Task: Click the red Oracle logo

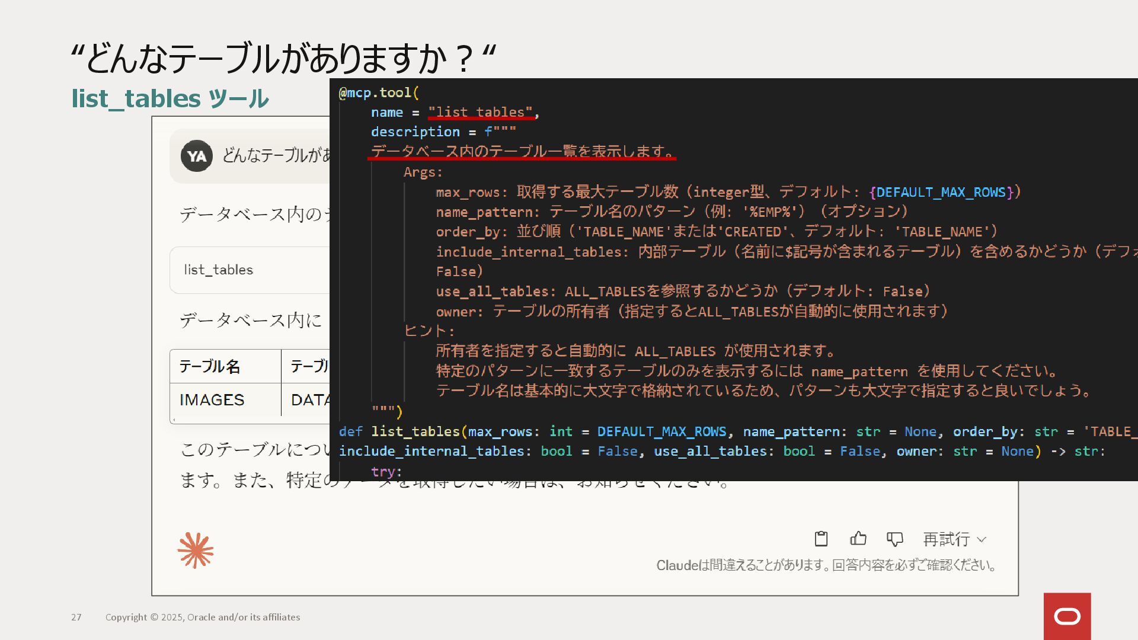Action: coord(1067,616)
